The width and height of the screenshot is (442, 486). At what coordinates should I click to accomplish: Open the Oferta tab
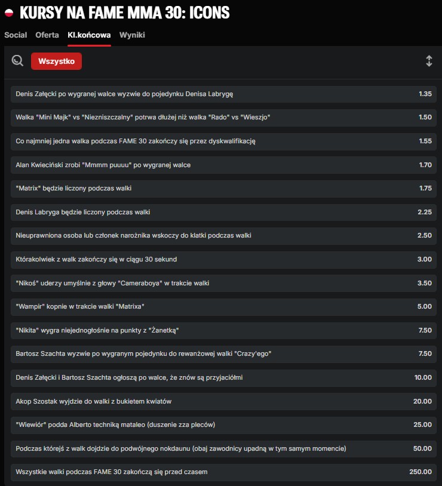coord(47,35)
